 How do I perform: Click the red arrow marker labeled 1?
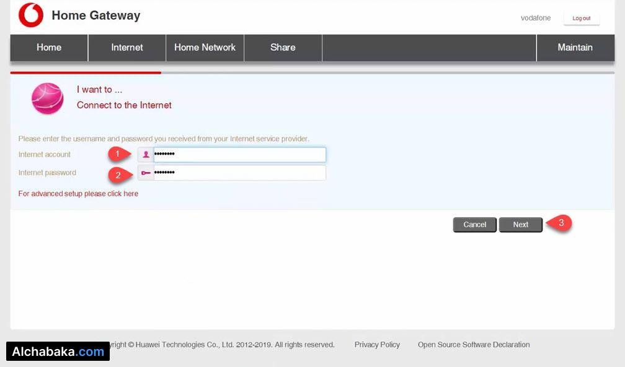[120, 153]
